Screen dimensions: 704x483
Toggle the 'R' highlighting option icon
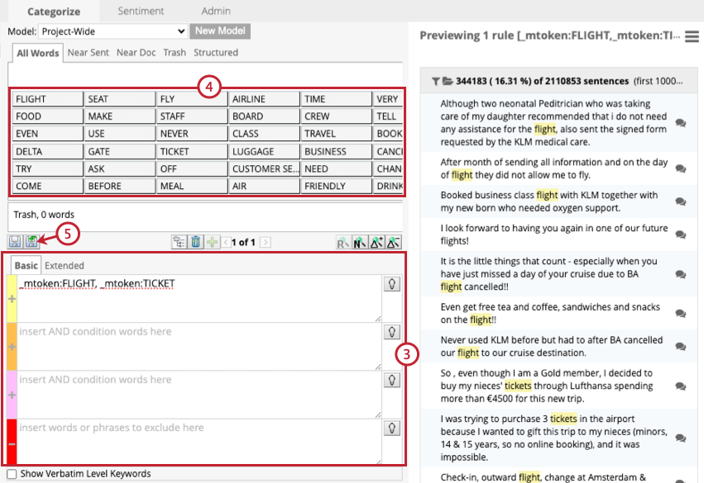pos(342,242)
